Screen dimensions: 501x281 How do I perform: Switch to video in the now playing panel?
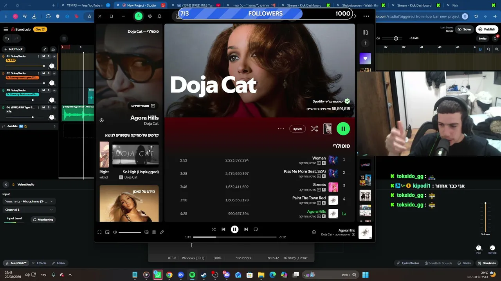143,106
